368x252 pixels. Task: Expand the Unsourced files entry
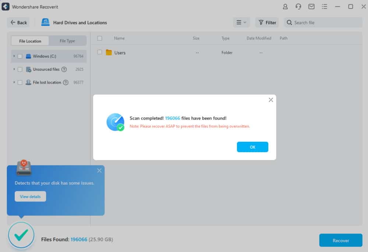pyautogui.click(x=15, y=69)
